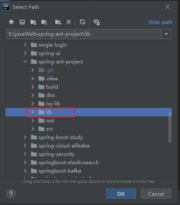Image resolution: width=180 pixels, height=205 pixels.
Task: Open the help question mark button
Action: (11, 194)
